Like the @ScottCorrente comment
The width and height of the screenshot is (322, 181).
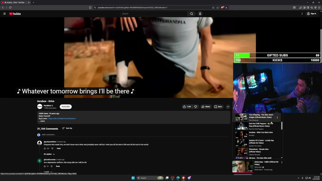tap(45, 166)
